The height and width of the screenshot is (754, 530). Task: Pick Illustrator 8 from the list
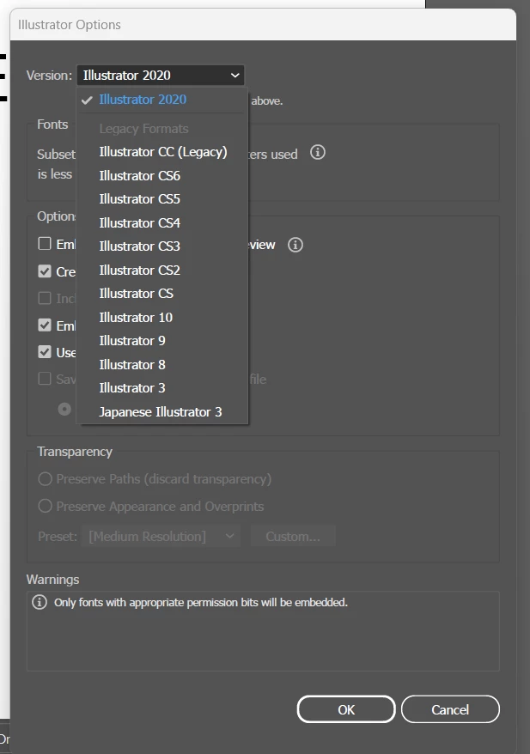point(162,364)
